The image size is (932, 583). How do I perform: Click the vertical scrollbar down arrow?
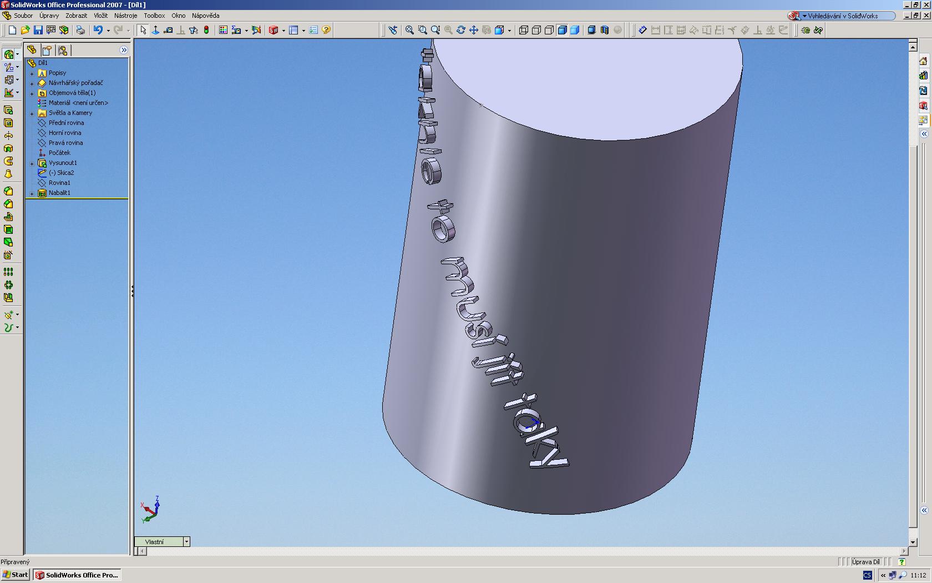tap(913, 542)
